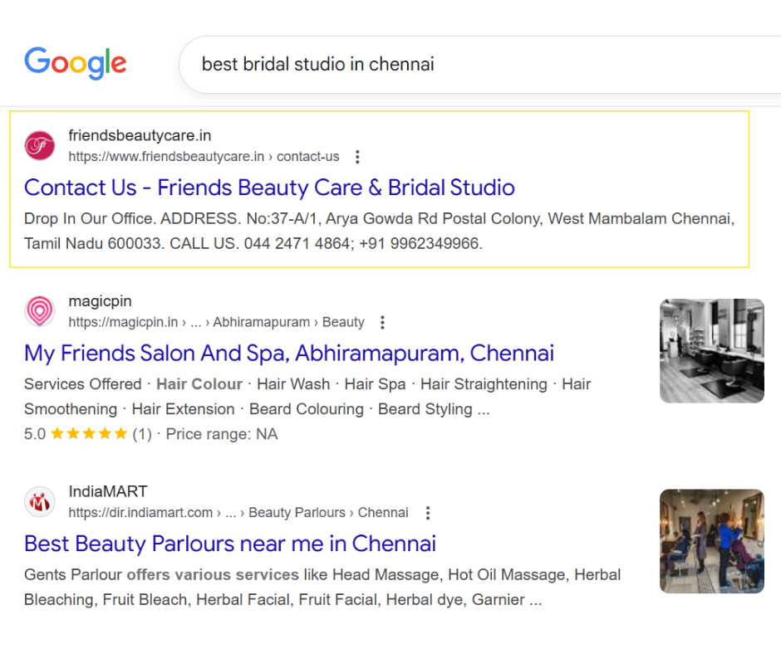Image resolution: width=781 pixels, height=654 pixels.
Task: Click the magicpin favicon icon
Action: pyautogui.click(x=39, y=311)
